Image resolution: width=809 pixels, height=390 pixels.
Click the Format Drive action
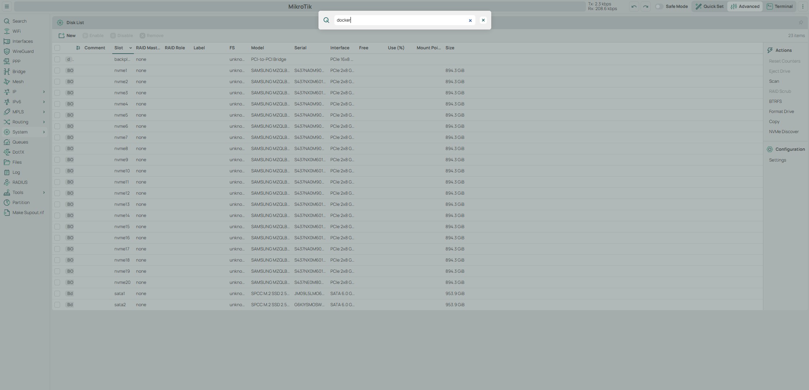[x=781, y=112]
